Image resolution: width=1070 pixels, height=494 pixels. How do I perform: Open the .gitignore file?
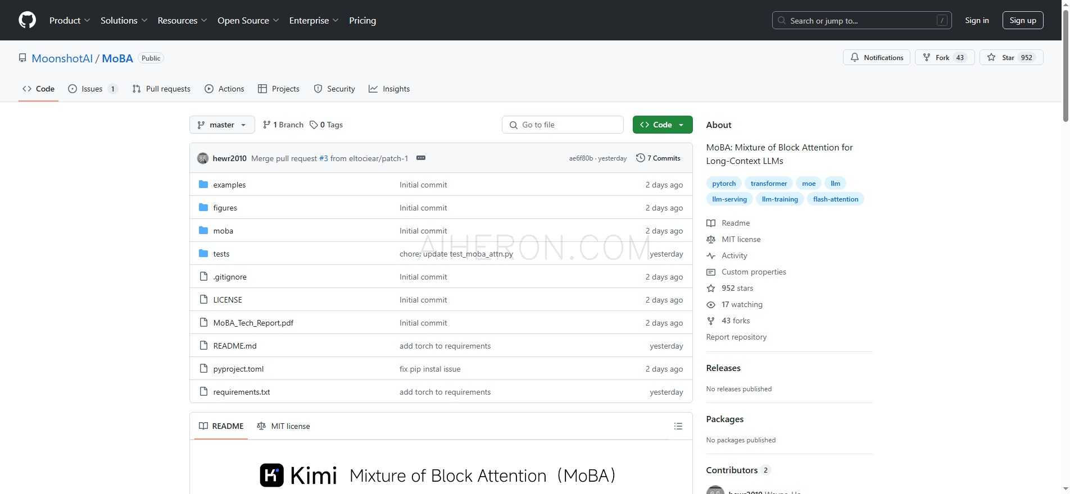pyautogui.click(x=230, y=277)
